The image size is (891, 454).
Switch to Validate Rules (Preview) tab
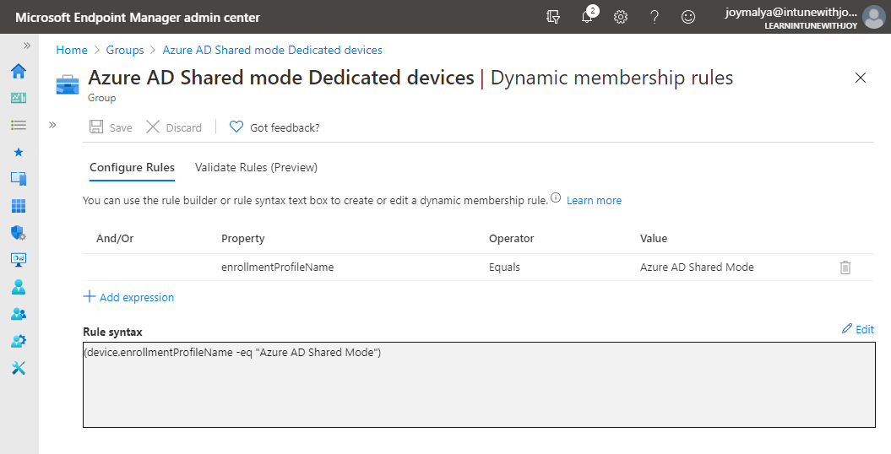256,167
